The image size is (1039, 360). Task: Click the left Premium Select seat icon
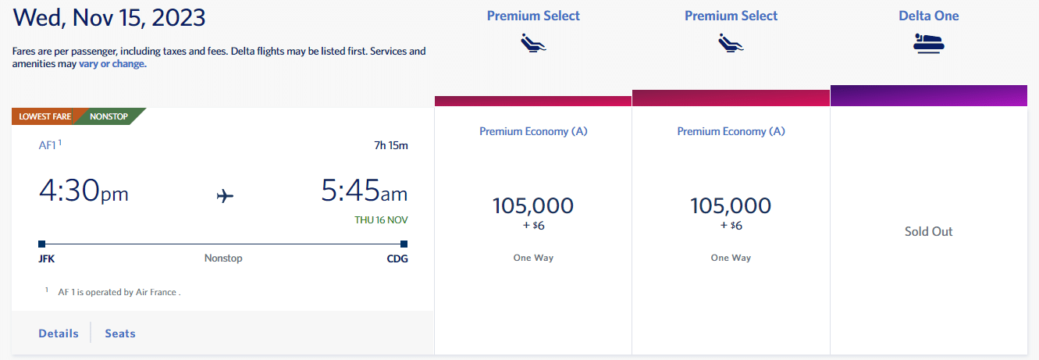click(533, 44)
